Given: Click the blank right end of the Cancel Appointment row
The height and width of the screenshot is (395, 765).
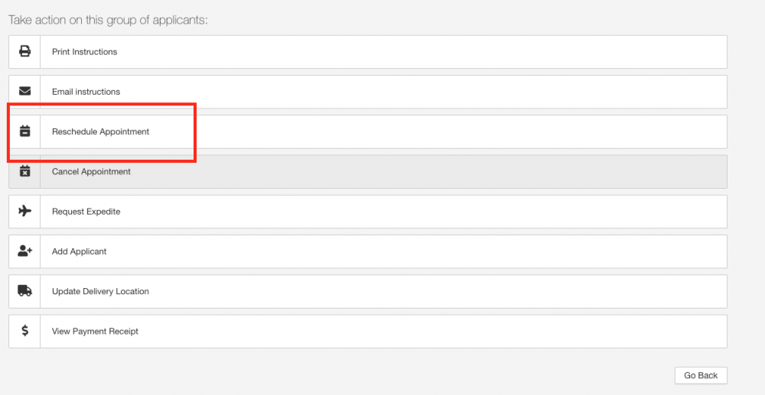Looking at the screenshot, I should click(x=673, y=172).
